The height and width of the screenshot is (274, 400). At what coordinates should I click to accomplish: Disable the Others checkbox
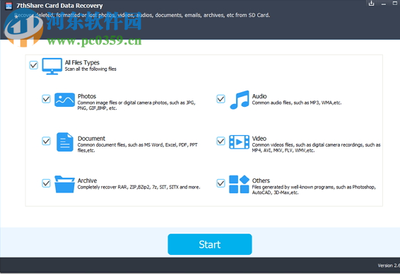[220, 183]
